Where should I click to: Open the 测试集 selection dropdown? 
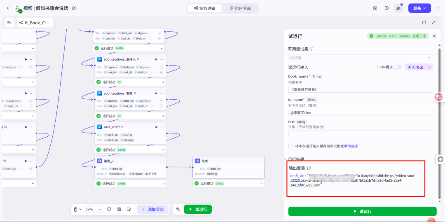click(x=361, y=58)
